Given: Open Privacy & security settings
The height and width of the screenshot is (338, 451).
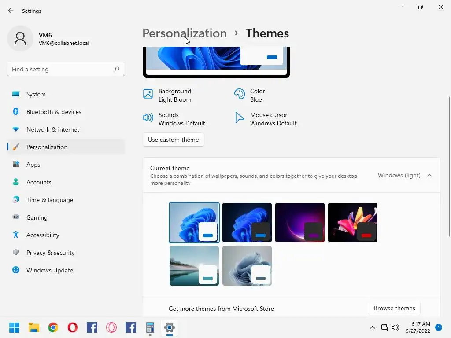Looking at the screenshot, I should (66, 253).
